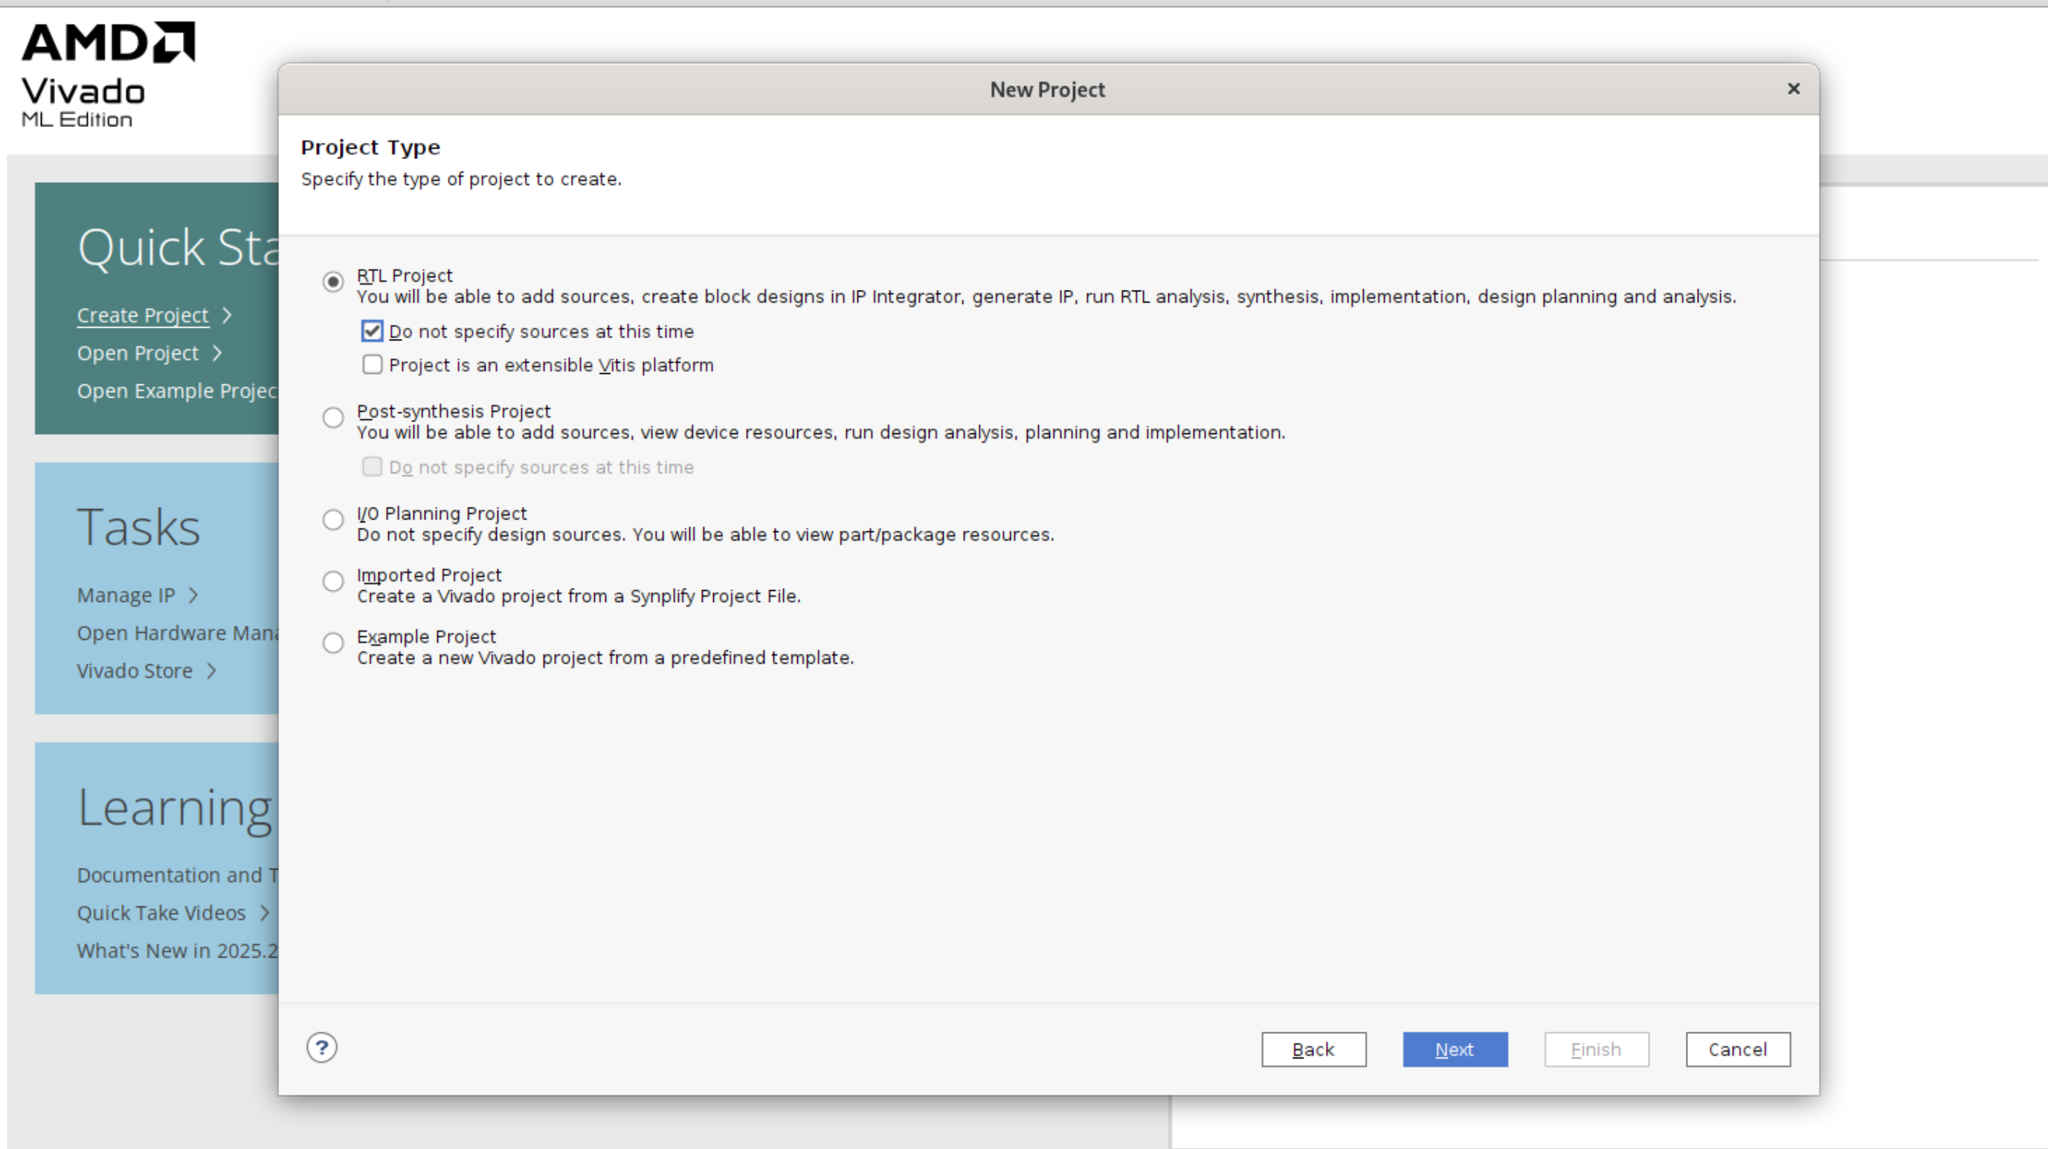Select Post-synthesis Project option
Viewport: 2048px width, 1149px height.
pyautogui.click(x=333, y=417)
